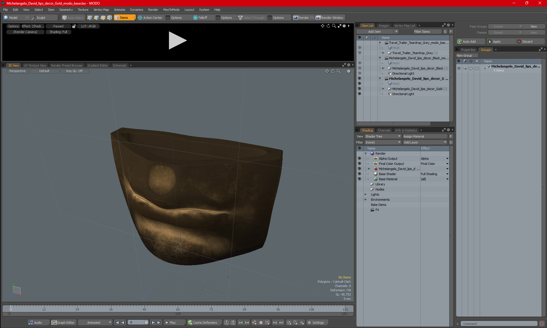Click Cache Deformers button
This screenshot has height=328, width=547.
pyautogui.click(x=204, y=323)
